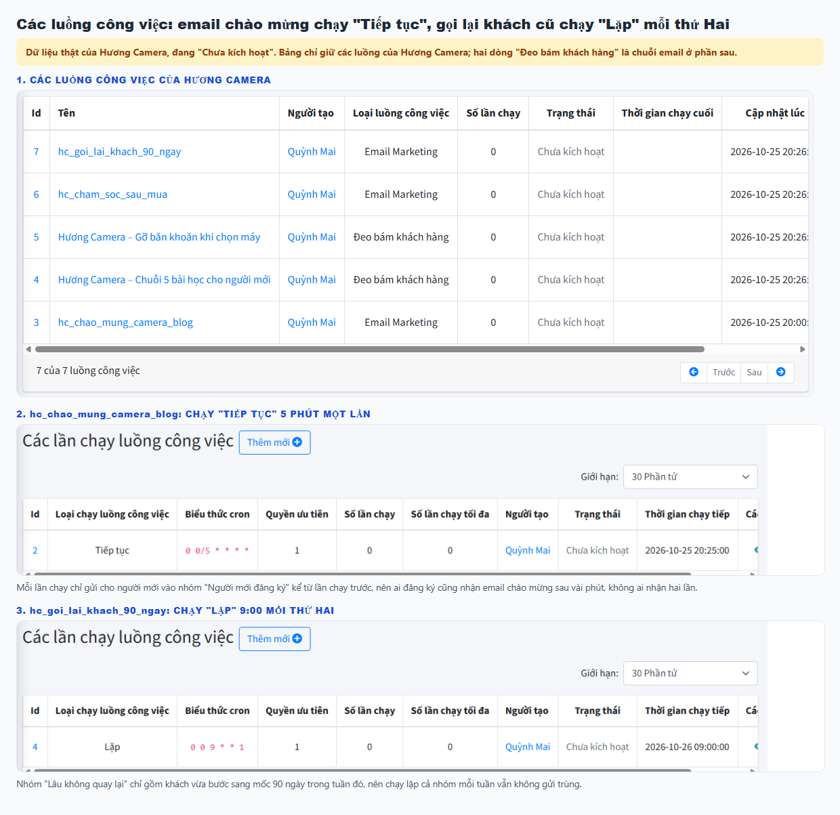
Task: Click the 'Trước' pagination button
Action: tap(723, 373)
